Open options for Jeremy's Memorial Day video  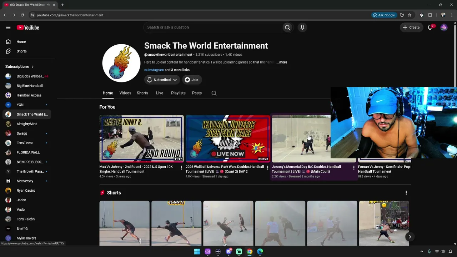point(354,168)
